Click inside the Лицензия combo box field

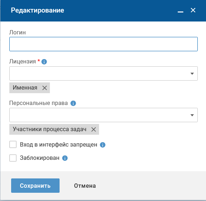[103, 73]
